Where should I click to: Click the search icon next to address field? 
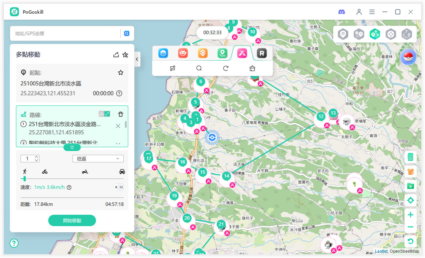127,33
